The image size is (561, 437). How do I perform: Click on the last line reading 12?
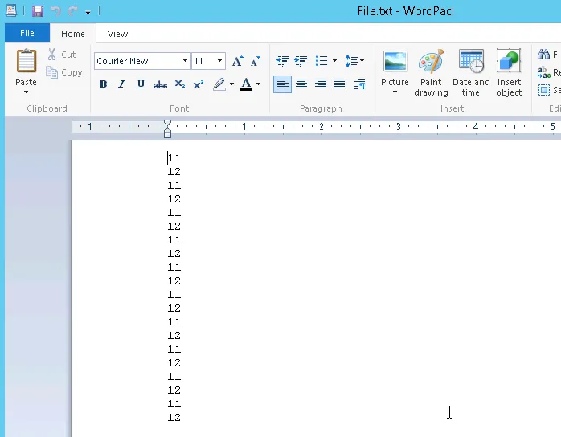174,418
